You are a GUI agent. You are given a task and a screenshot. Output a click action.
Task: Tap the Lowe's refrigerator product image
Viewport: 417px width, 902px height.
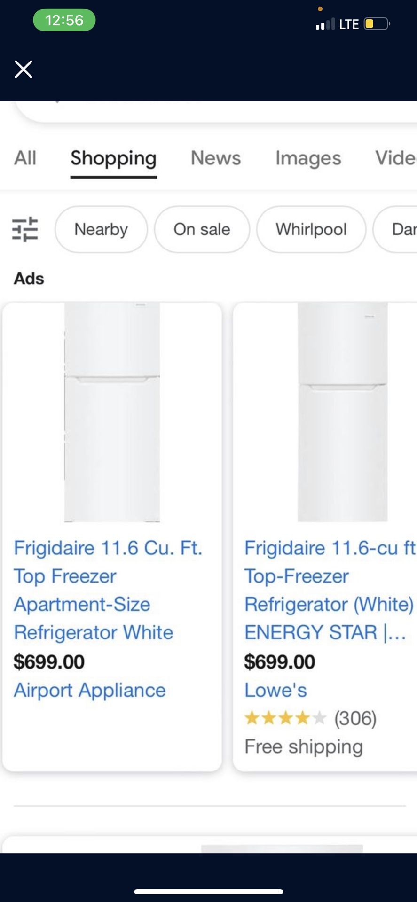click(342, 412)
